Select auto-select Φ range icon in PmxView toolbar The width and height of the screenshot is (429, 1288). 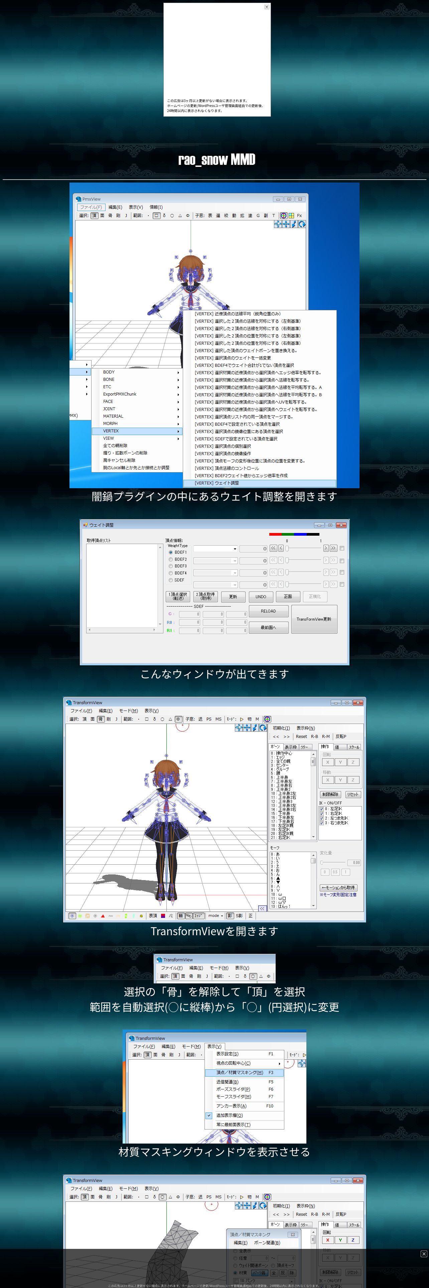(x=188, y=215)
